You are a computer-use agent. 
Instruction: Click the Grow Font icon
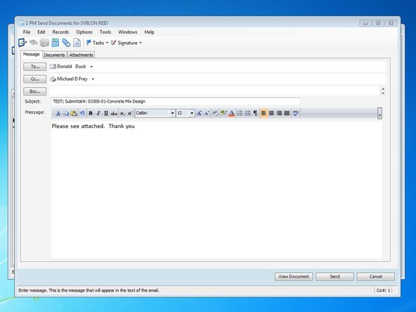click(x=199, y=113)
